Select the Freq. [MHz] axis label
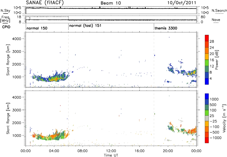Image resolution: width=227 pixels, height=157 pixels. tap(5, 19)
